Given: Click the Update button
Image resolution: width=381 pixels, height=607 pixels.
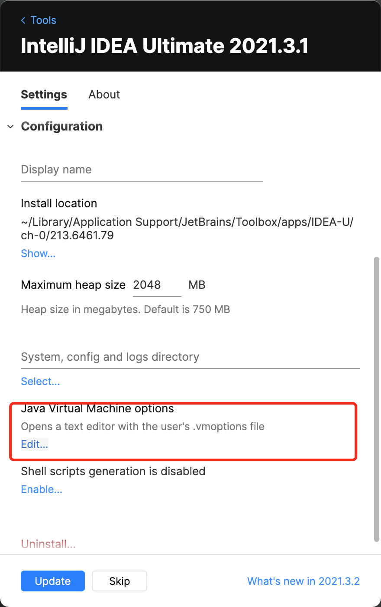Looking at the screenshot, I should click(53, 581).
